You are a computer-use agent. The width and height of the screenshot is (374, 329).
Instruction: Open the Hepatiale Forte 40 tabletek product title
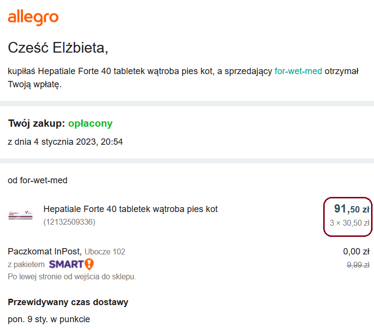pos(130,209)
